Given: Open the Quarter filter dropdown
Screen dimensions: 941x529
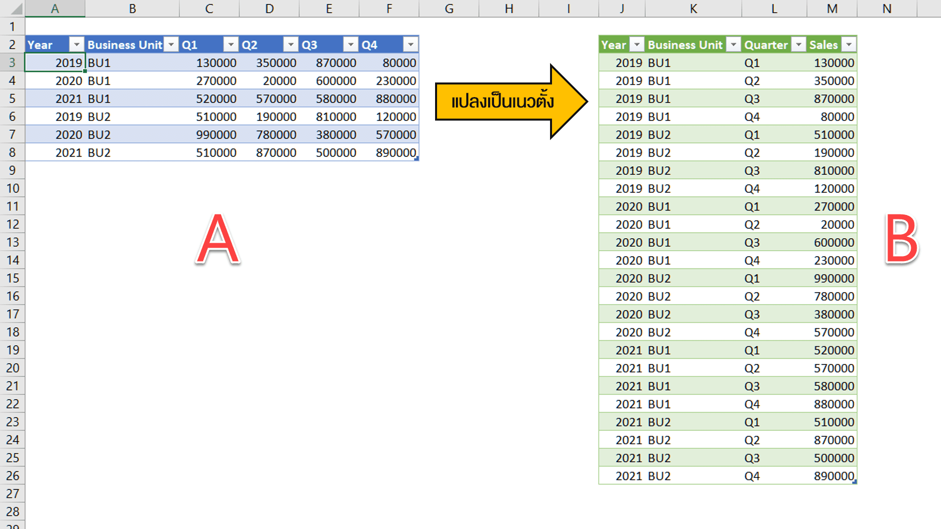Looking at the screenshot, I should click(798, 44).
